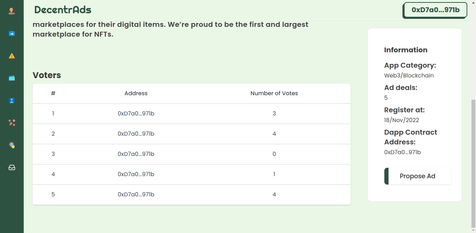Open the blue profile card sidebar icon
476x233 pixels.
12,100
